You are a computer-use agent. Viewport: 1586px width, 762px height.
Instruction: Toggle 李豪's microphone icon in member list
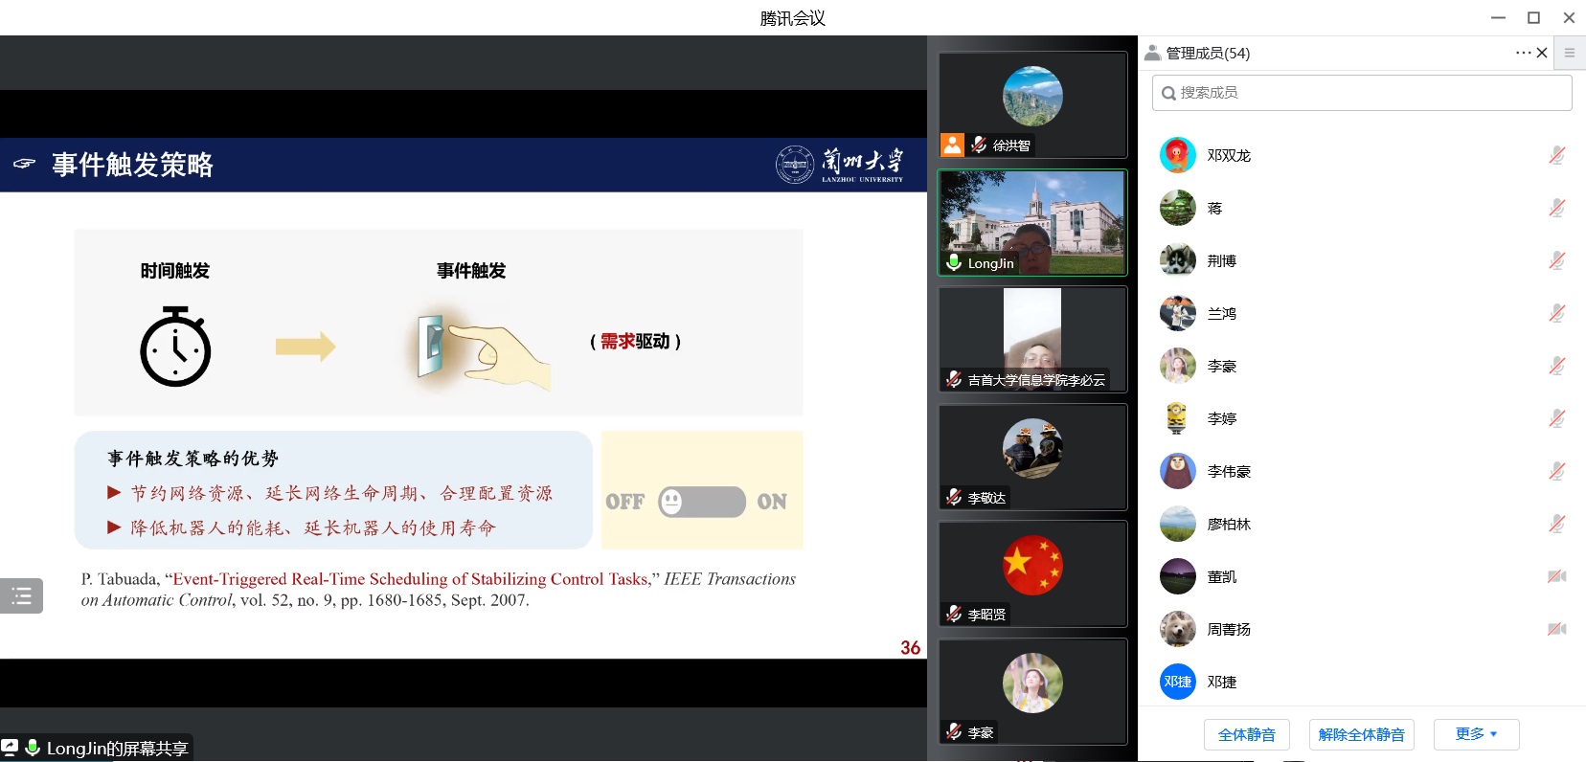[1557, 366]
